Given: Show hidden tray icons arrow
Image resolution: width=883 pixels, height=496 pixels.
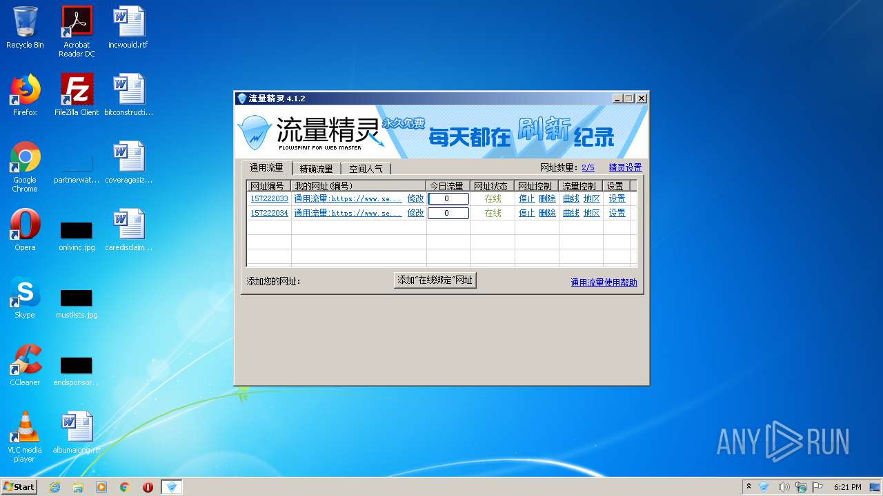Looking at the screenshot, I should click(x=748, y=486).
